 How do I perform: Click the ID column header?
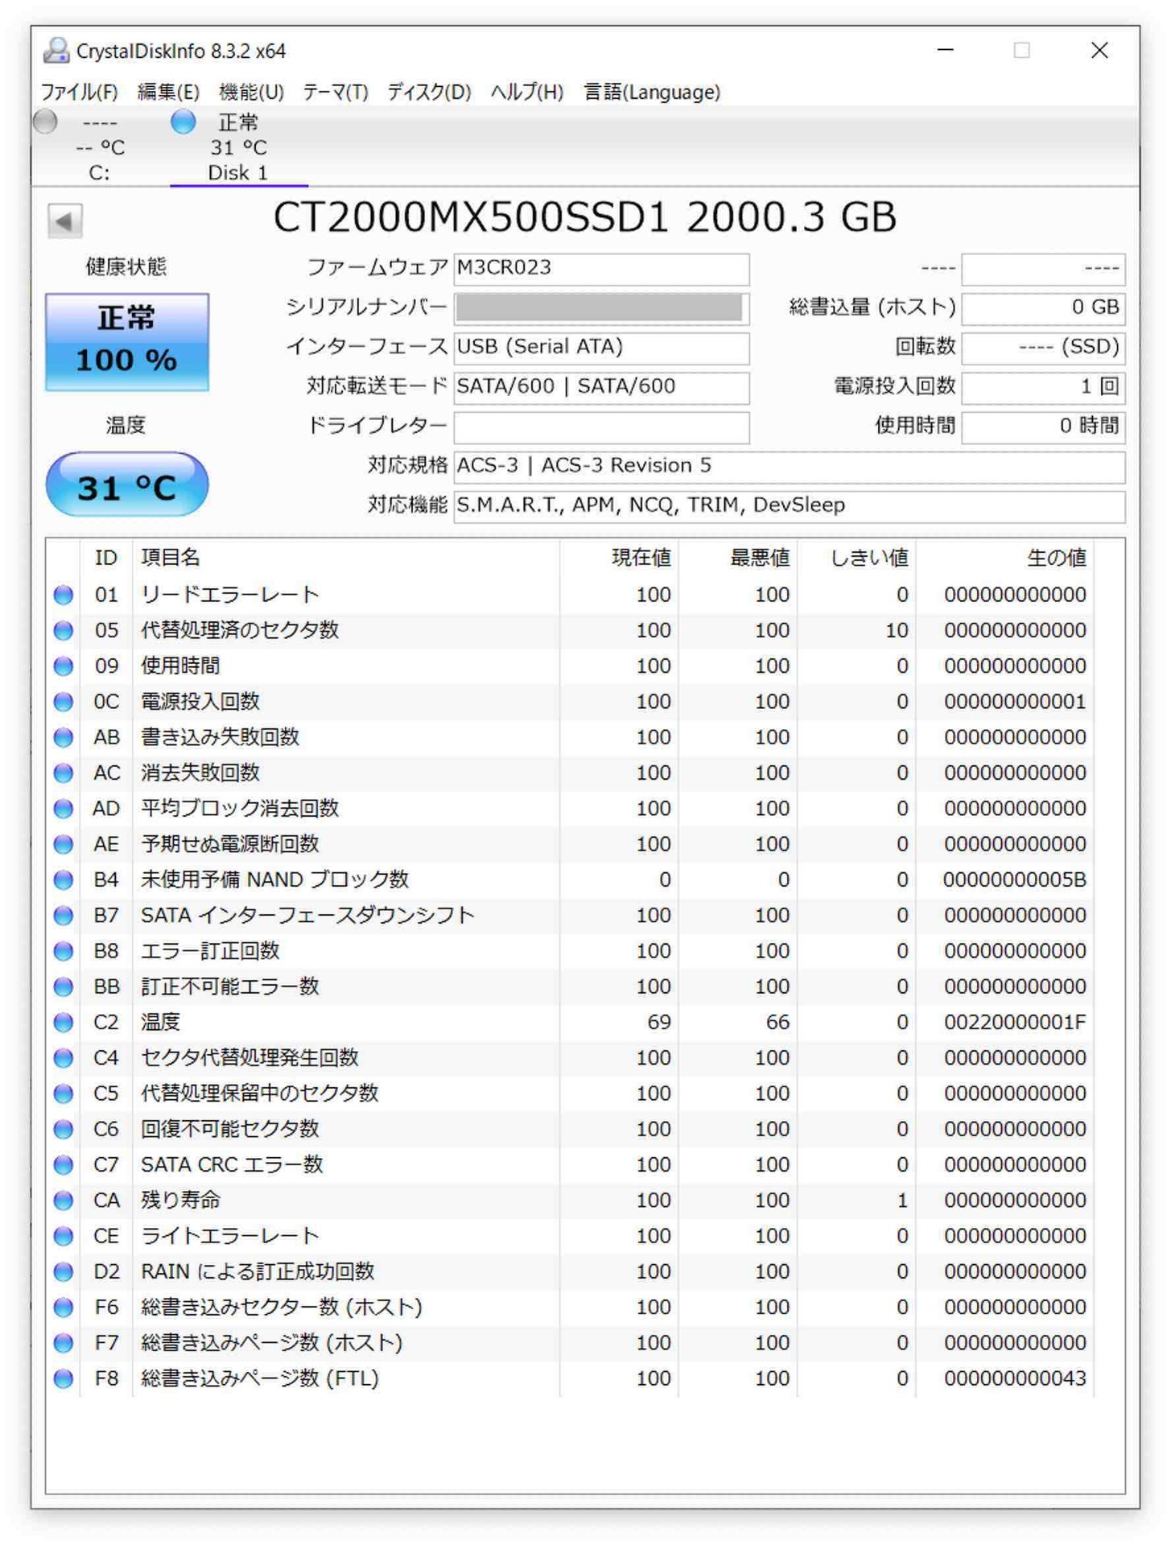pos(106,558)
